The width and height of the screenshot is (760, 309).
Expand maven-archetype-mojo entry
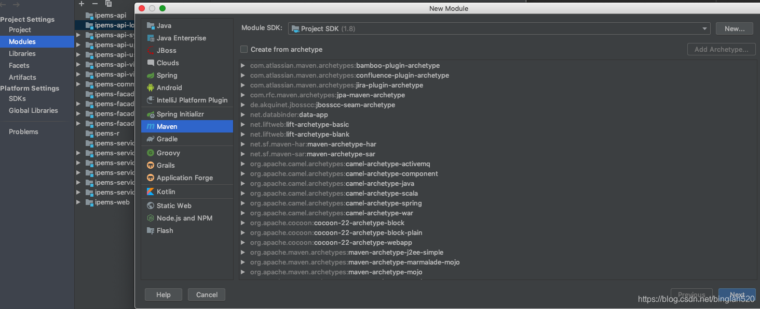[243, 272]
